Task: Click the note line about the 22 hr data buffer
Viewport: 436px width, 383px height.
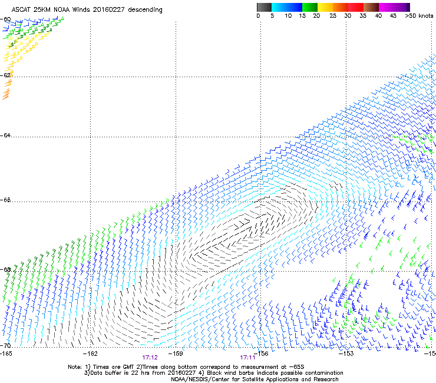Action: [213, 373]
